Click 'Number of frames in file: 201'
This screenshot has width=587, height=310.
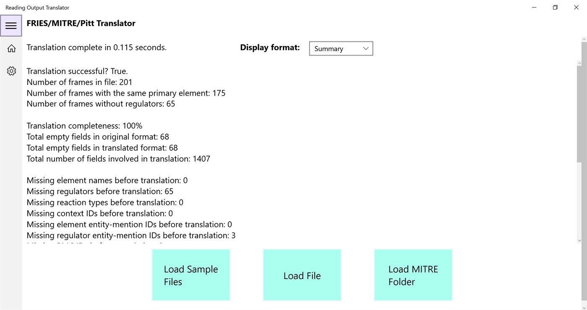79,82
